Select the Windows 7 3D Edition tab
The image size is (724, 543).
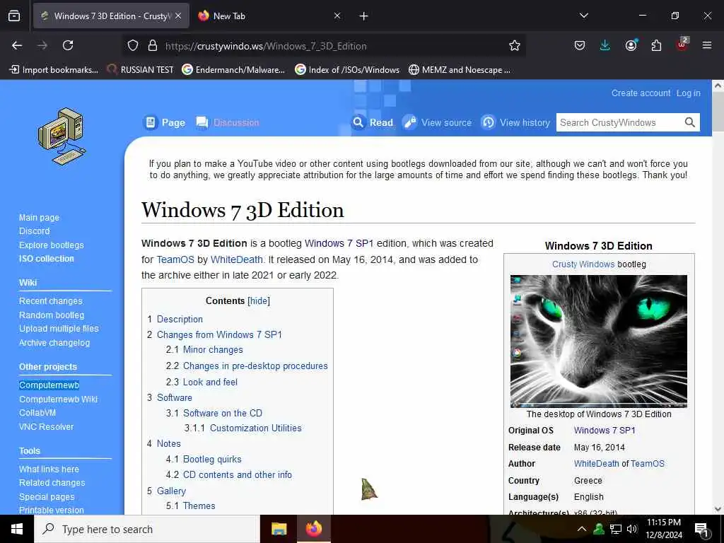[x=111, y=16]
